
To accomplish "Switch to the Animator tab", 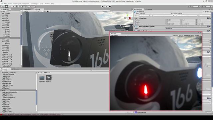I will (x=27, y=9).
